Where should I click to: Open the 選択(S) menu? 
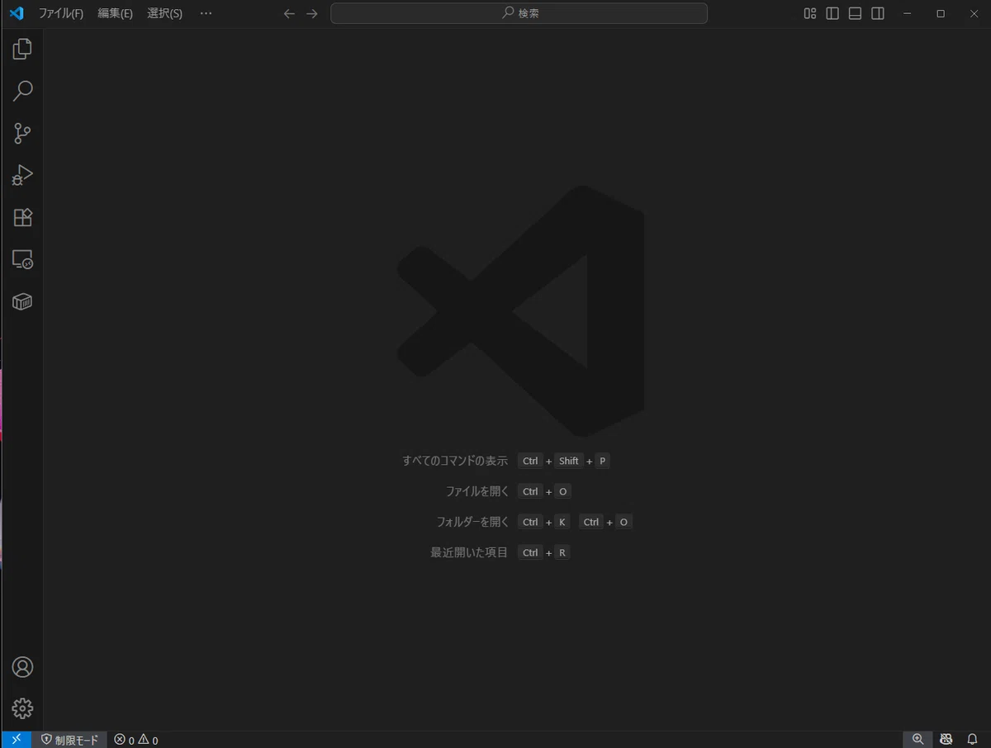[x=164, y=13]
